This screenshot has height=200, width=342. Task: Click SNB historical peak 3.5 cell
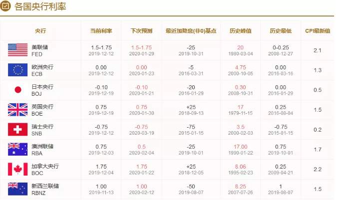[240, 130]
